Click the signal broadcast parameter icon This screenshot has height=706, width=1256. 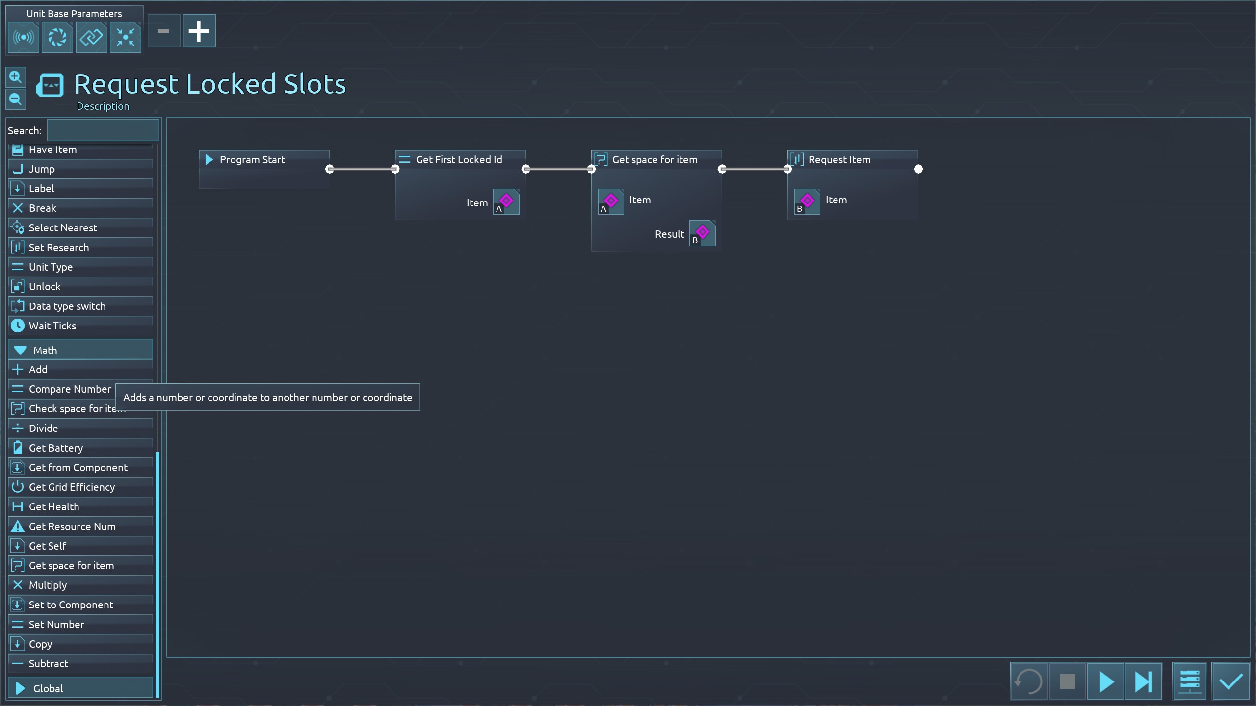pyautogui.click(x=24, y=37)
